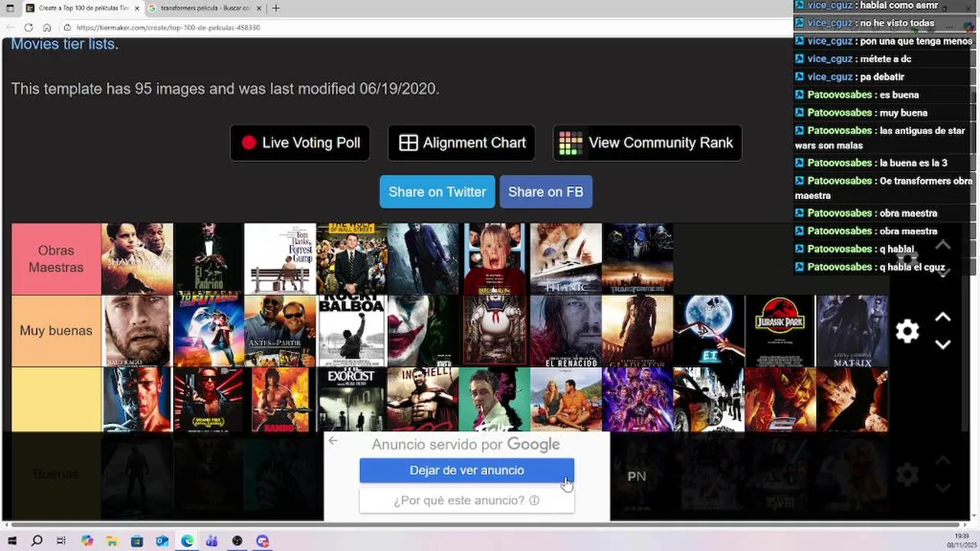Open the Live Voting Poll
This screenshot has height=551, width=980.
point(299,143)
